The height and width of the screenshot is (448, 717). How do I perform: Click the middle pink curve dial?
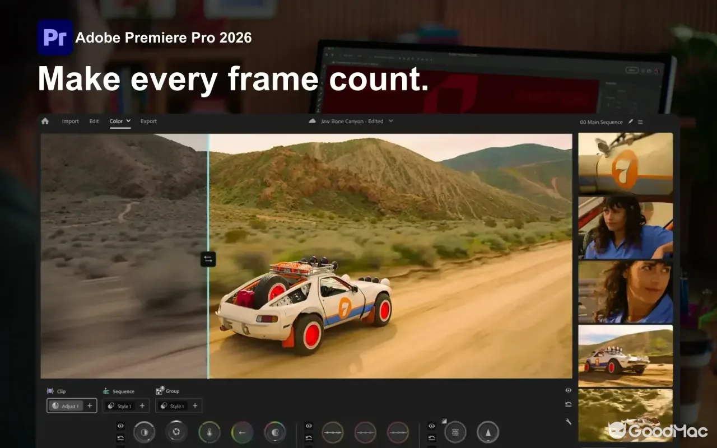[365, 432]
